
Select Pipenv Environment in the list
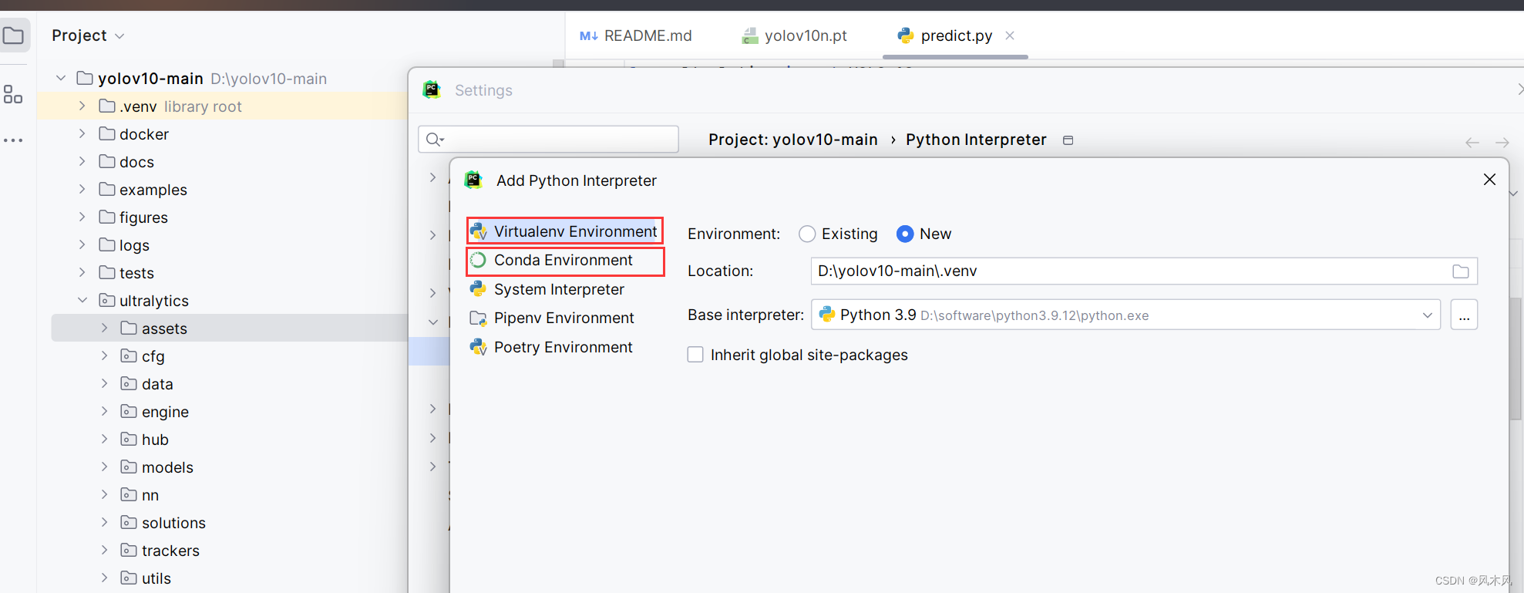pyautogui.click(x=564, y=318)
